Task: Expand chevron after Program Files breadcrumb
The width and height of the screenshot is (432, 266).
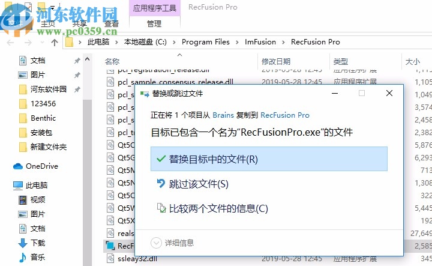Action: [237, 42]
